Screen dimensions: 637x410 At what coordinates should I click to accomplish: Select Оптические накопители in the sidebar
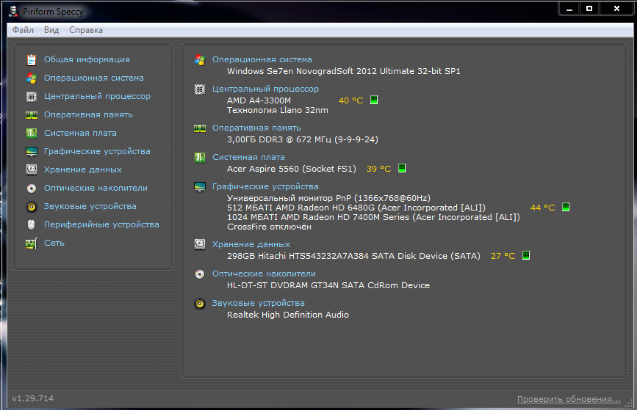click(96, 188)
